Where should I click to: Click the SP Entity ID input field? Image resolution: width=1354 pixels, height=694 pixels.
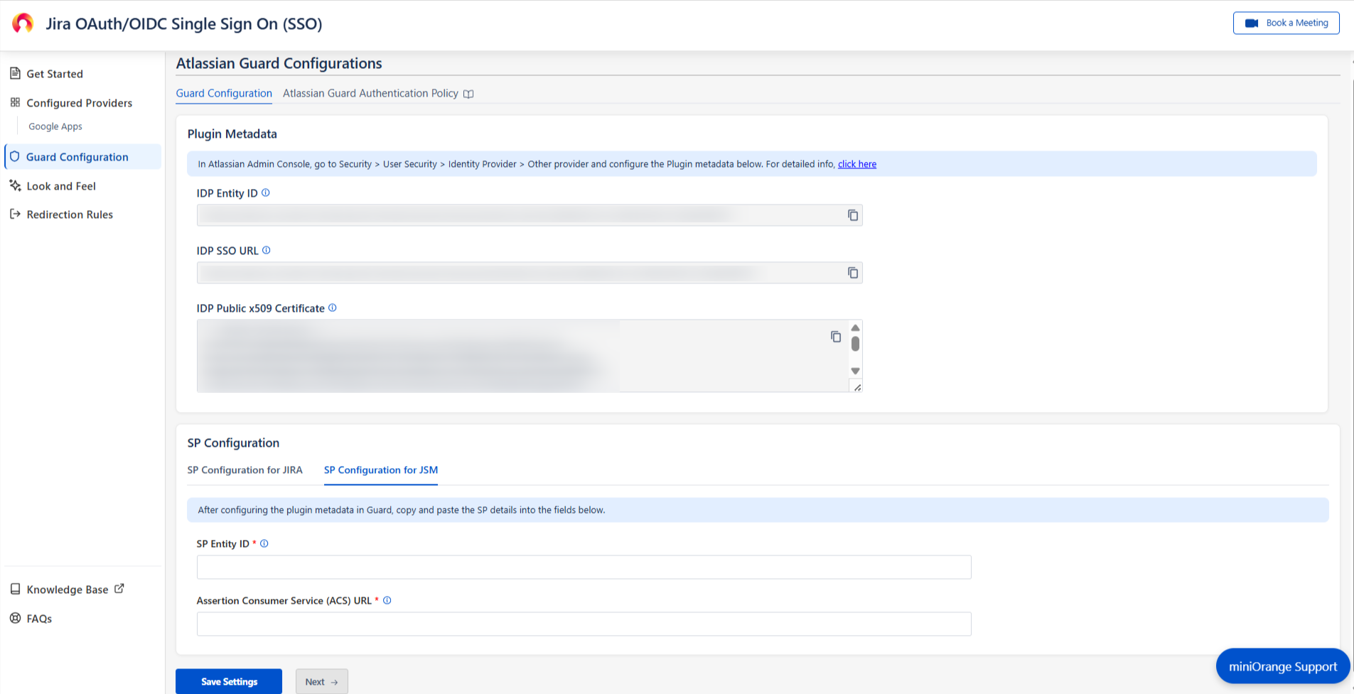point(584,567)
